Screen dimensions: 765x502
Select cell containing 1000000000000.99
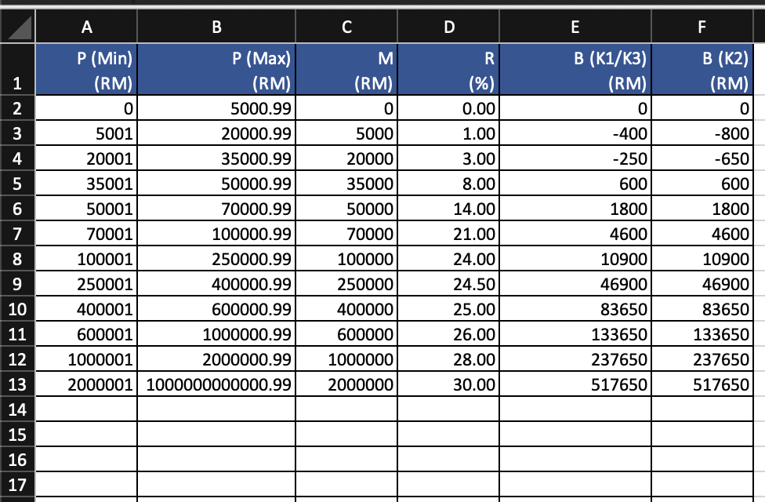point(216,384)
